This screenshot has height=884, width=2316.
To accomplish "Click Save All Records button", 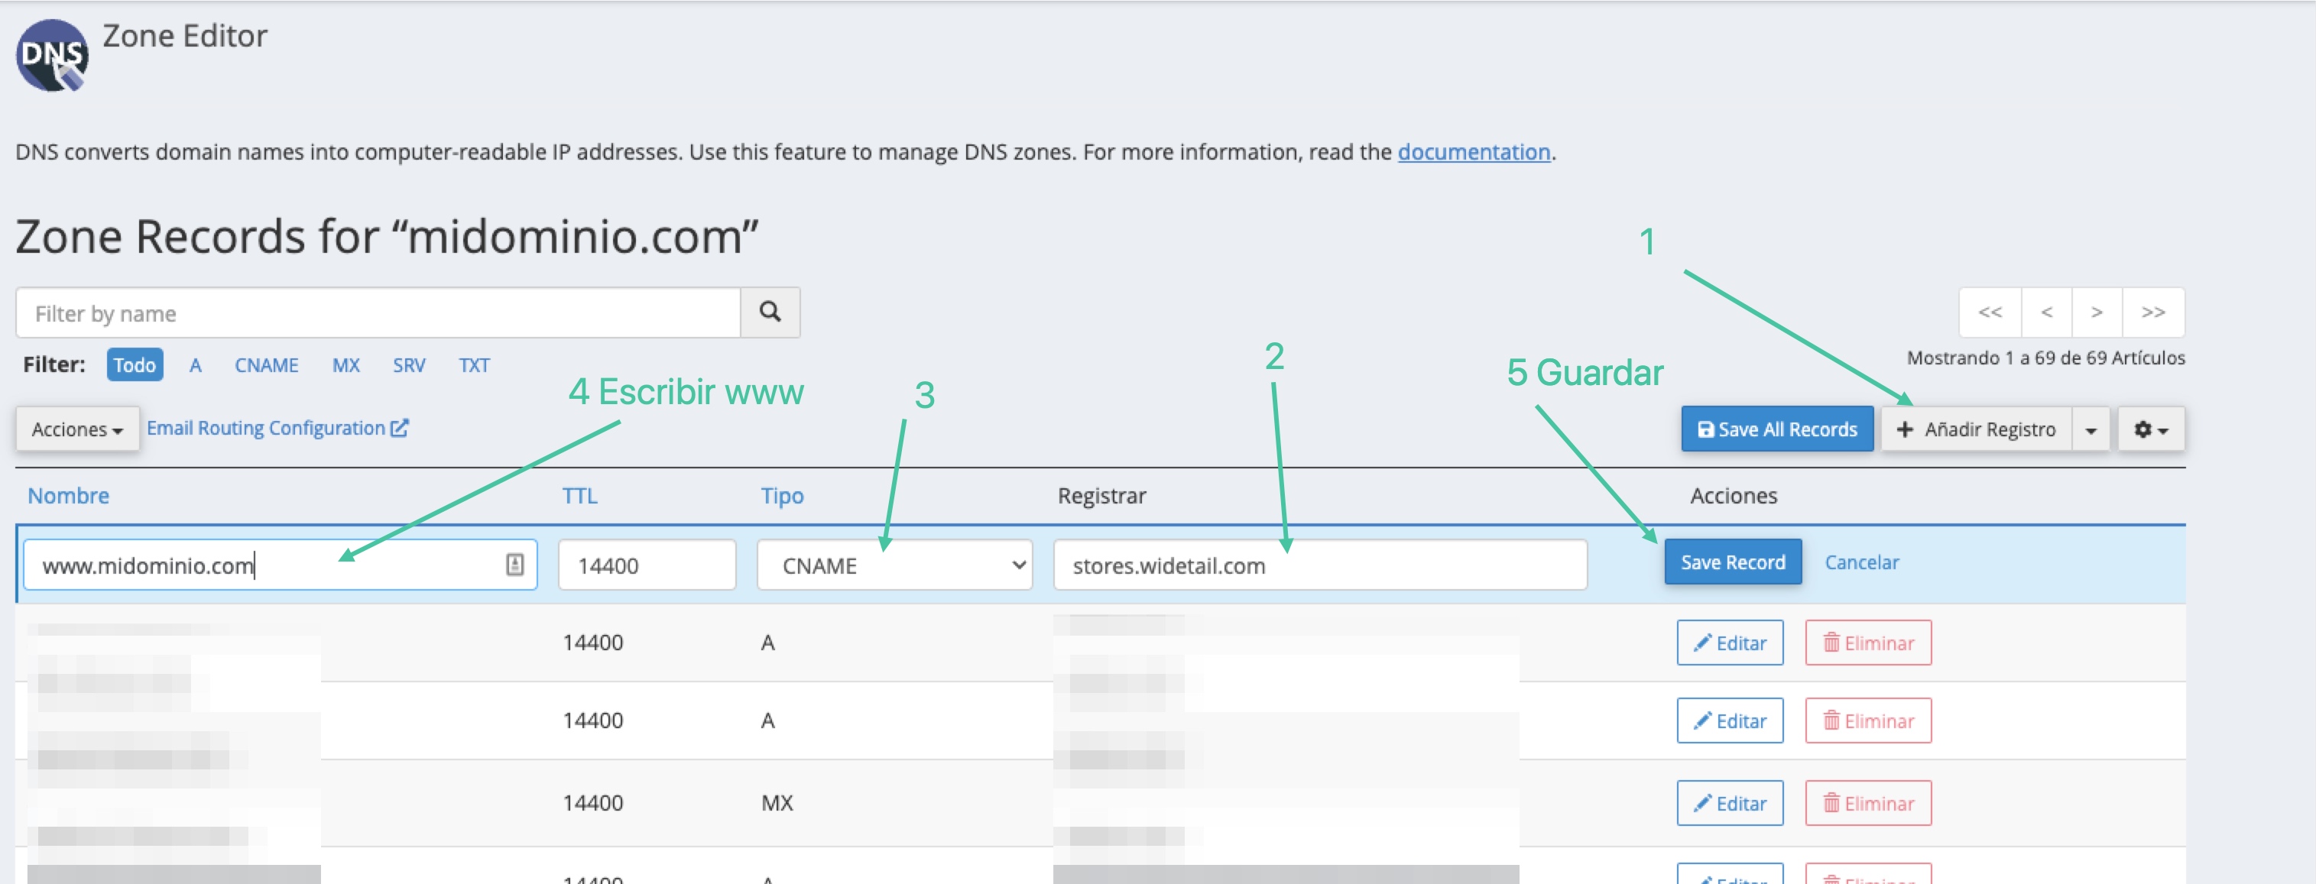I will [1776, 429].
